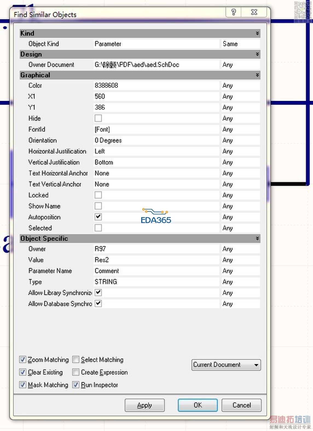This screenshot has height=431, width=313.
Task: Set Y1 match criterion Any
Action: click(x=240, y=107)
